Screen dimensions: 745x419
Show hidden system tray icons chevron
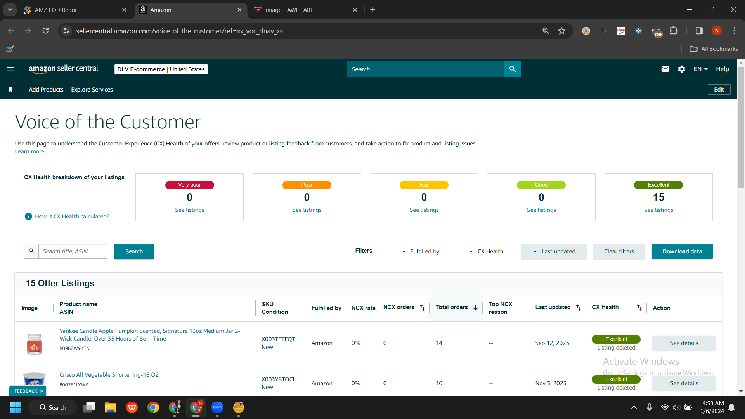point(634,407)
